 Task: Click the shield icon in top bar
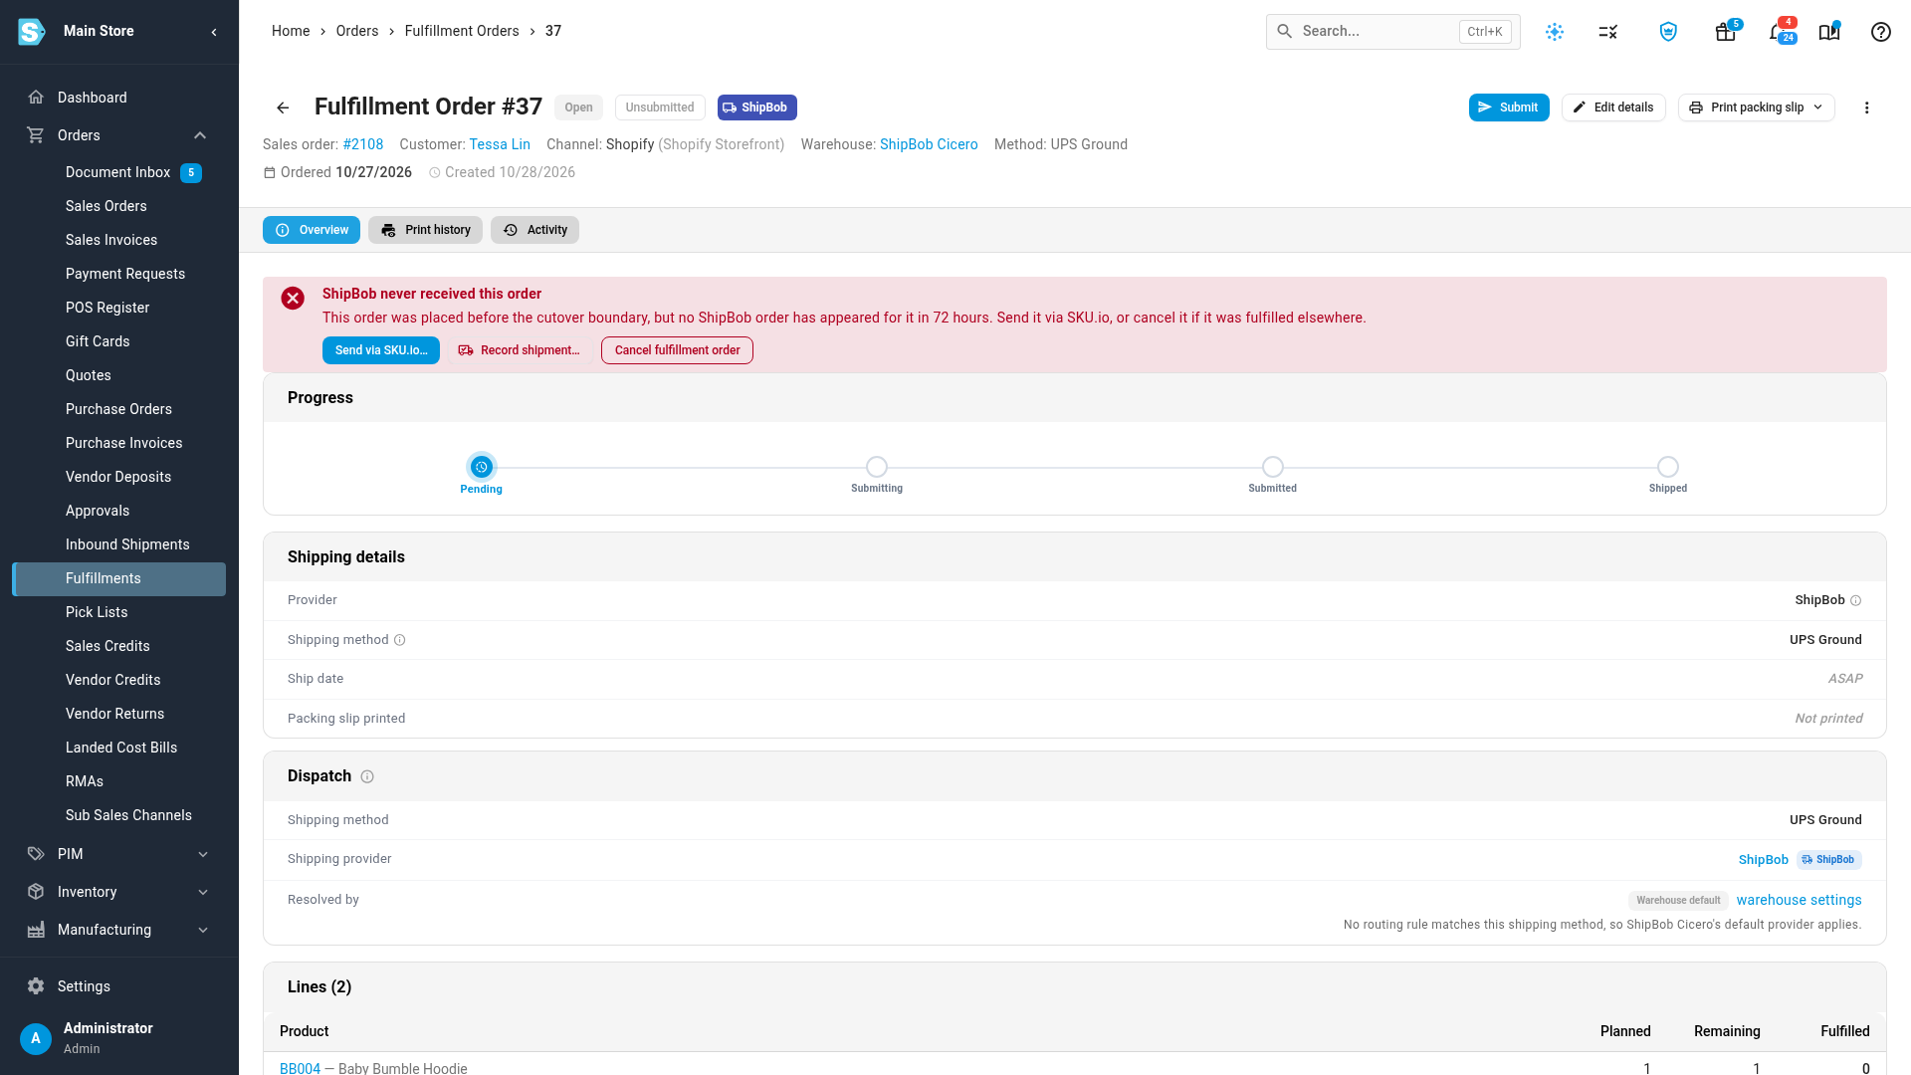click(x=1669, y=32)
